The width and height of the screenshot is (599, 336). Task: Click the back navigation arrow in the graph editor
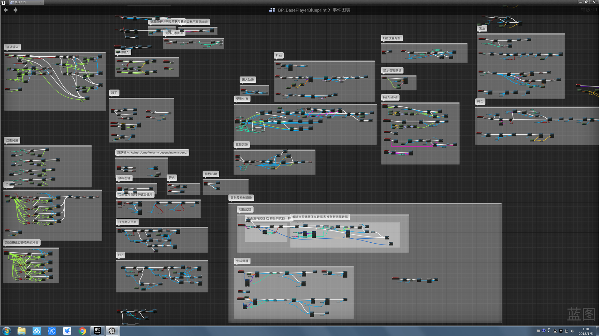(5, 10)
